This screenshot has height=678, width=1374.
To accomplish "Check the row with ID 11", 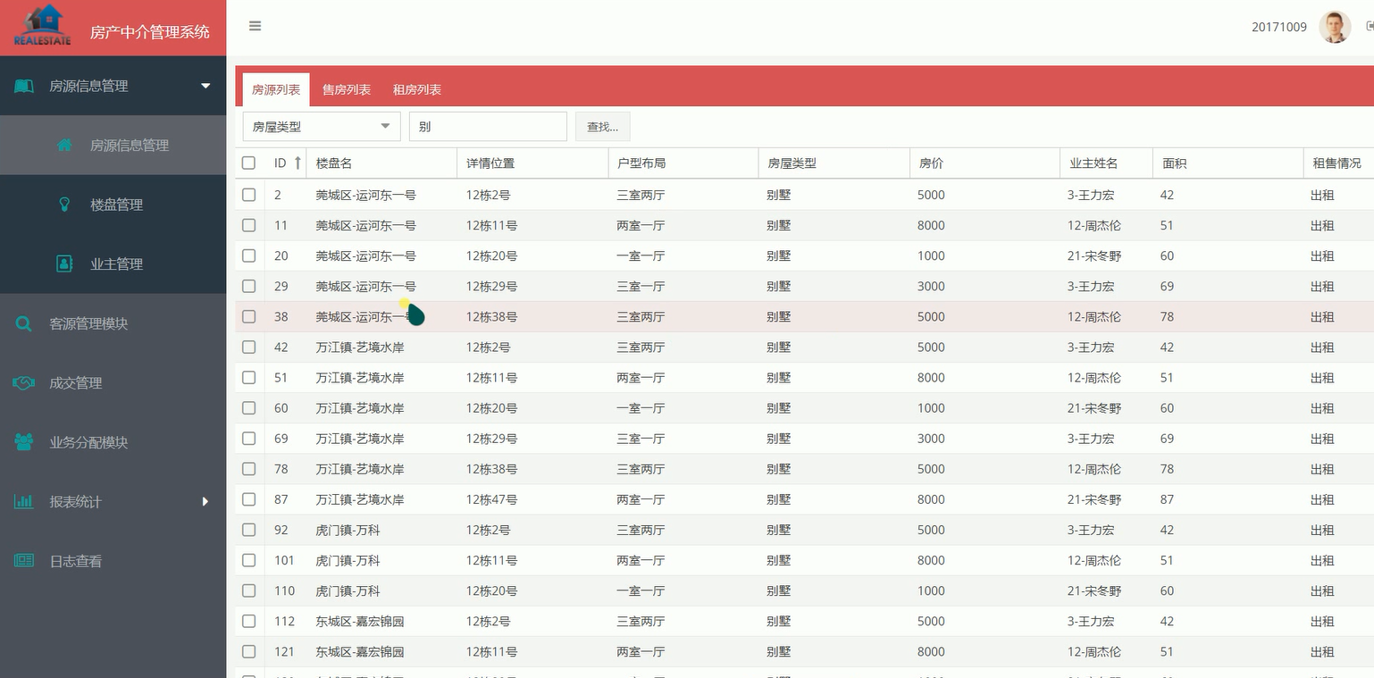I will 249,225.
